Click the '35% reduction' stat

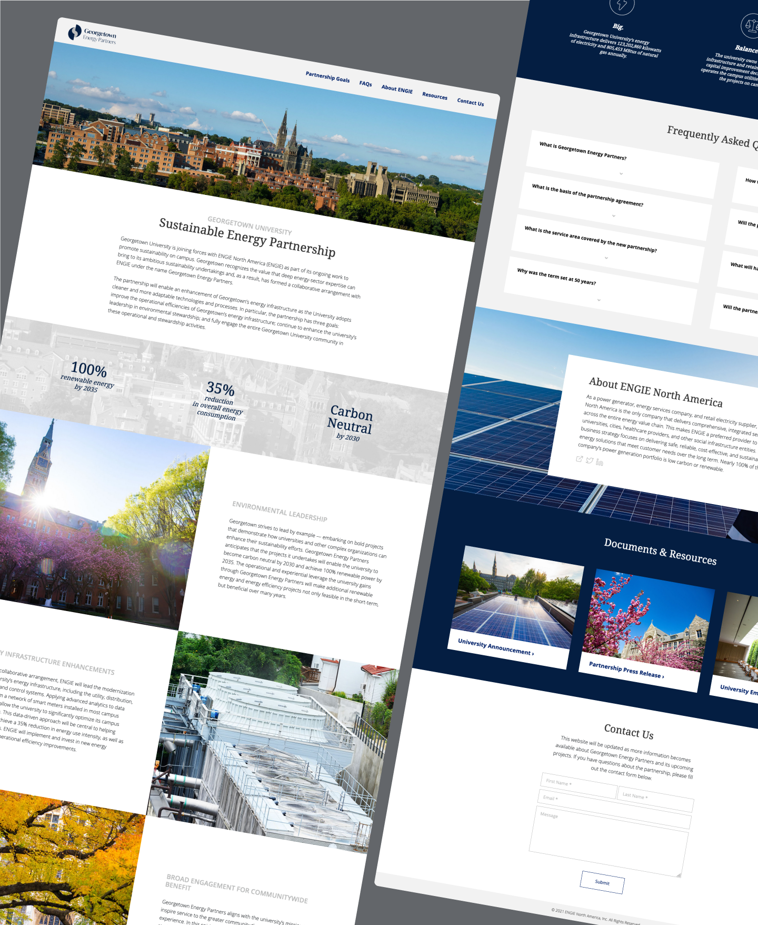point(218,400)
